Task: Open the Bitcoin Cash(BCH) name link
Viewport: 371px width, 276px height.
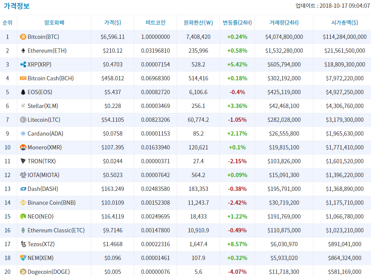Action: tap(51, 78)
